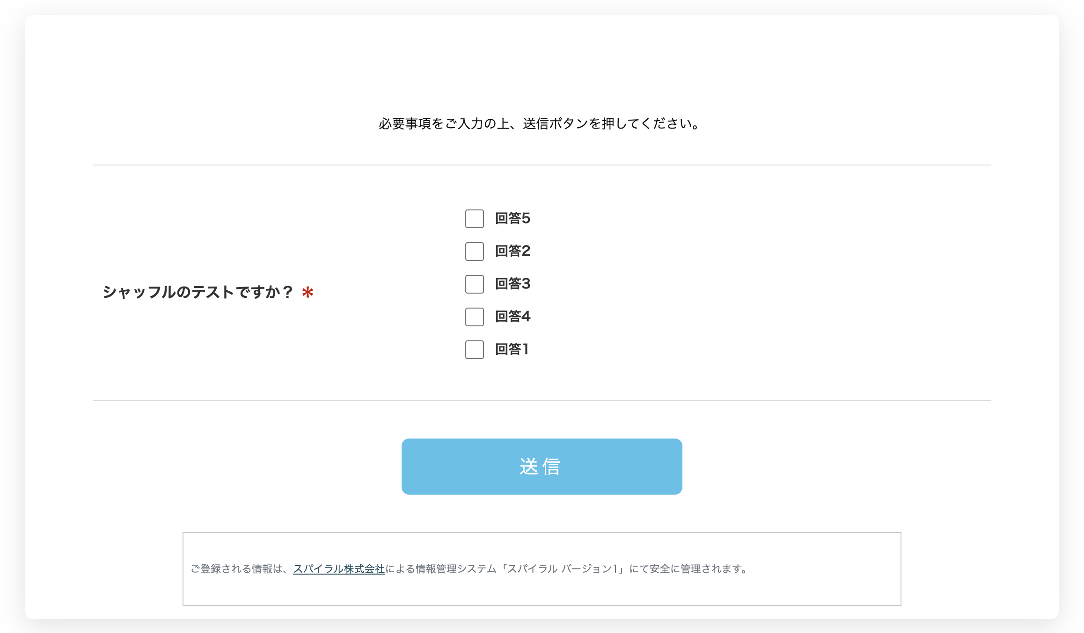
Task: Enable the 回答3 checkbox
Action: pos(474,284)
